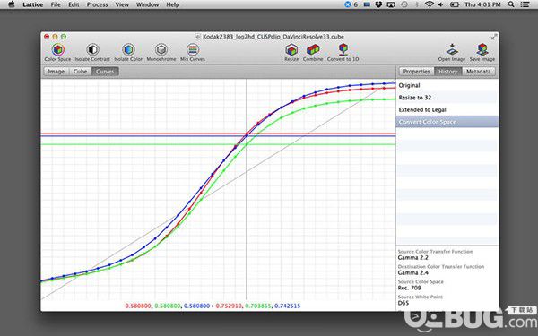Open the Edit menu
Viewport: 538px width, 336px height.
tap(74, 4)
